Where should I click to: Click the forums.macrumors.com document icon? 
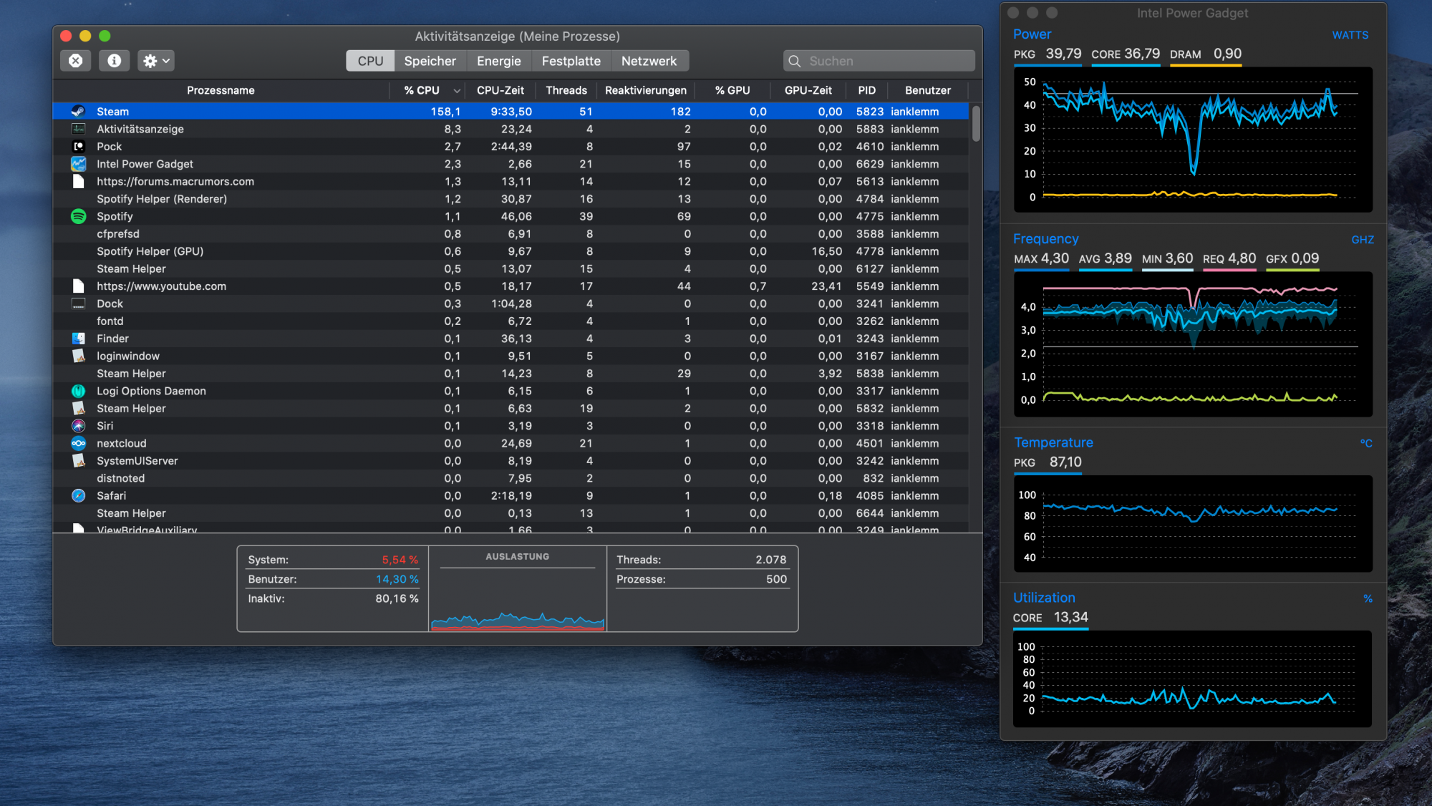pos(79,181)
